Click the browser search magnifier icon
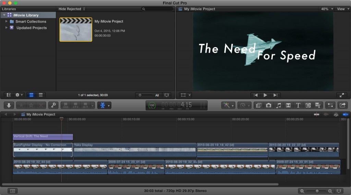Image resolution: width=351 pixels, height=195 pixels. [x=144, y=9]
